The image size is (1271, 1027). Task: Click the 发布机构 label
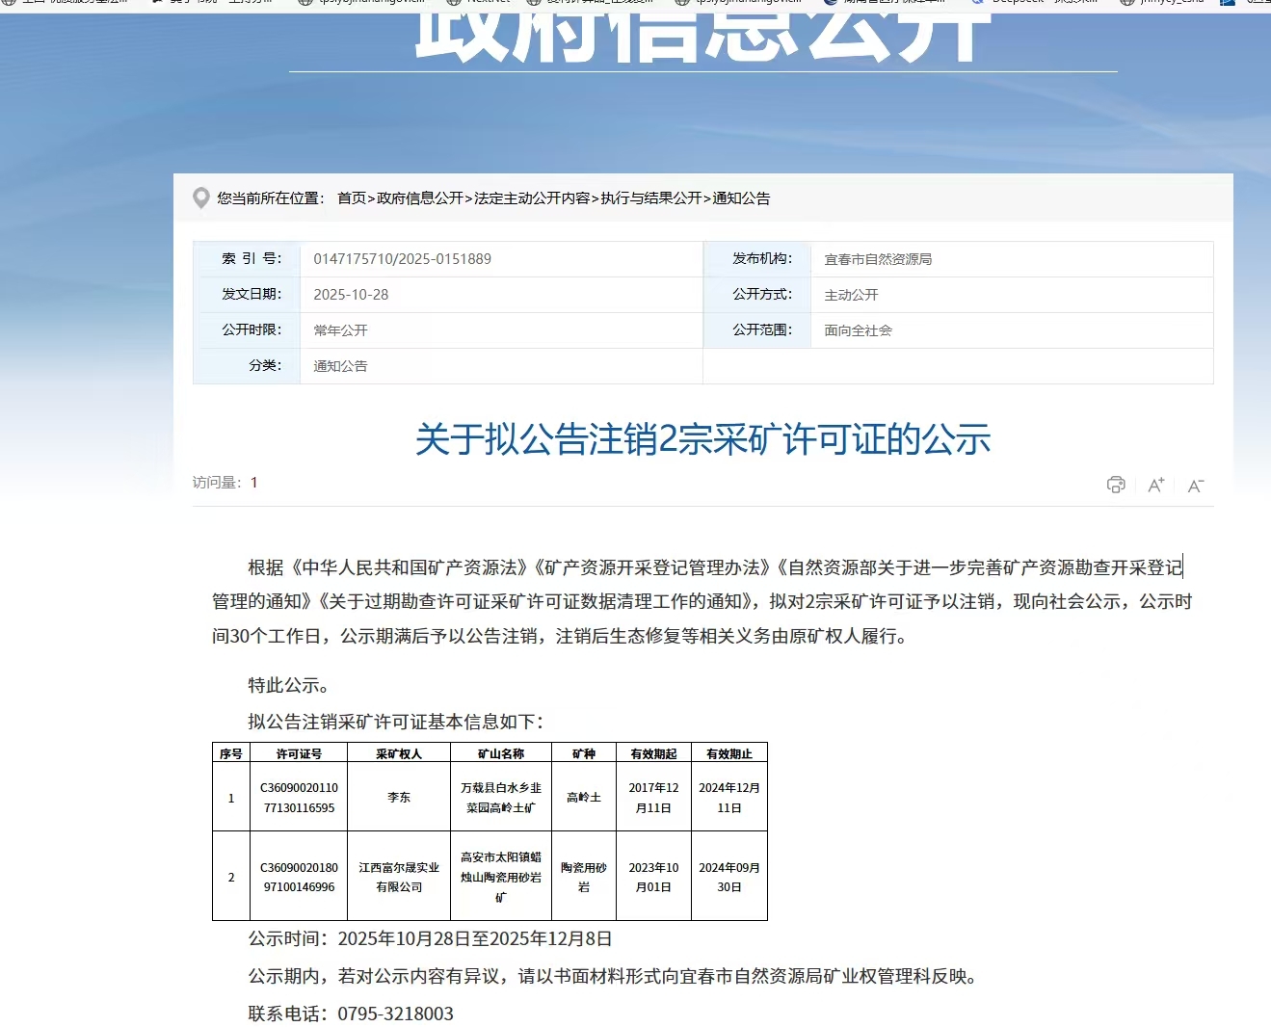pos(762,258)
